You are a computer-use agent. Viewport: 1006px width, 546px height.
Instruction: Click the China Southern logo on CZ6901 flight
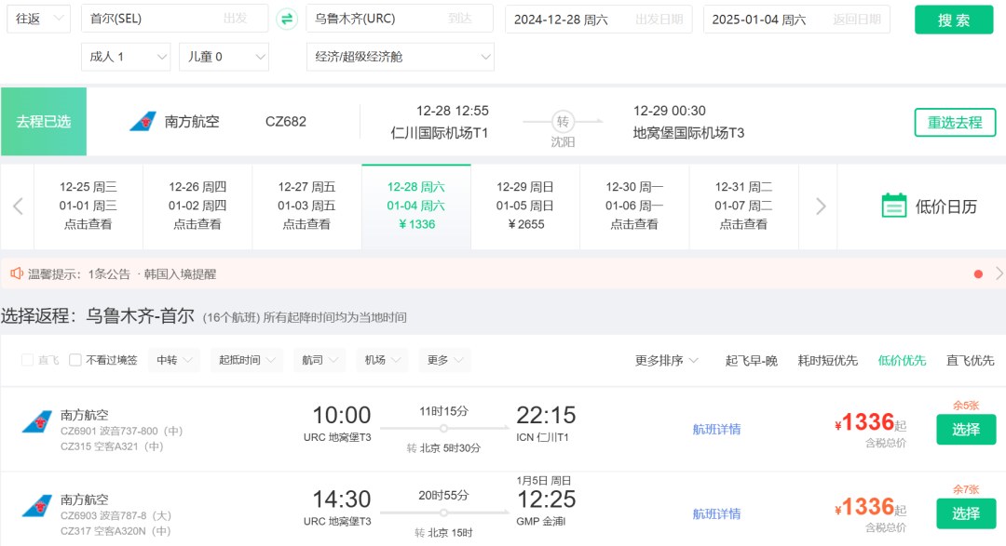[x=37, y=422]
